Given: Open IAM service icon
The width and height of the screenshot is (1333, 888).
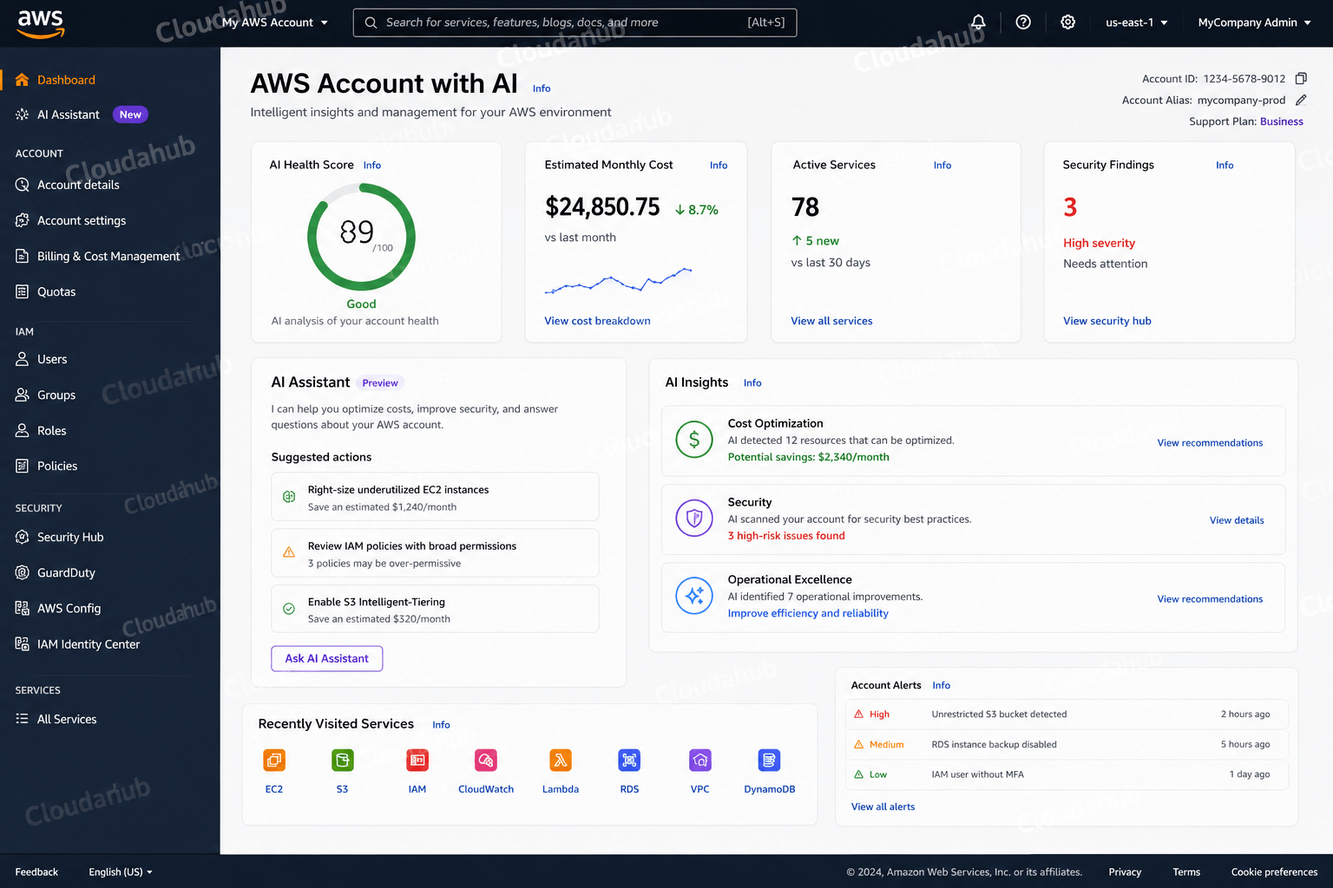Looking at the screenshot, I should (417, 761).
